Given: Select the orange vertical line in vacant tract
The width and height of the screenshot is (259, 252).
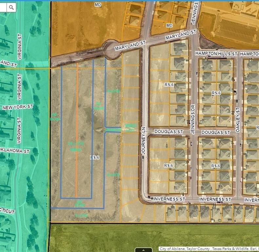Looking at the screenshot, I should [77, 131].
